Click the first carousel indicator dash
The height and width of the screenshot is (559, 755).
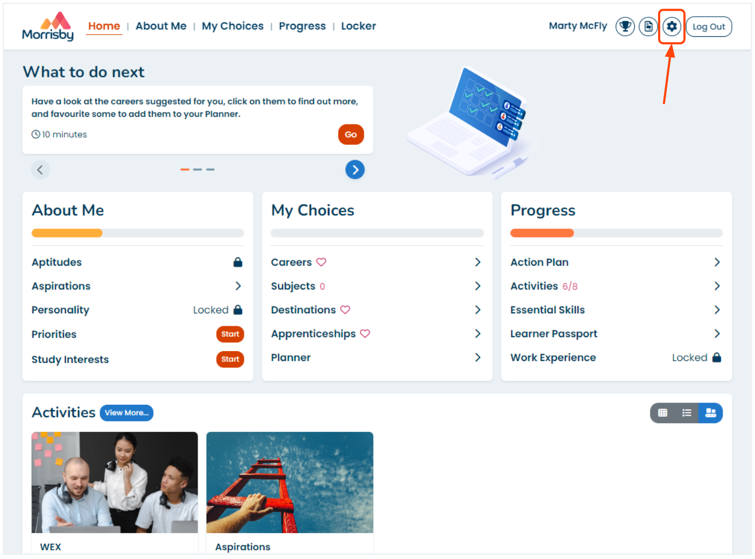click(x=185, y=169)
